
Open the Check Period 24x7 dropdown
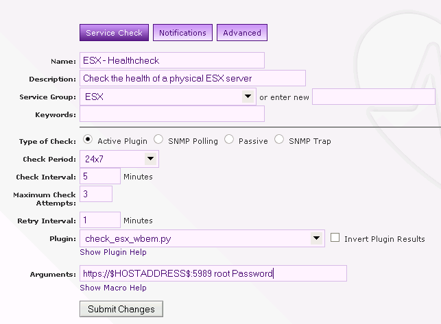119,159
